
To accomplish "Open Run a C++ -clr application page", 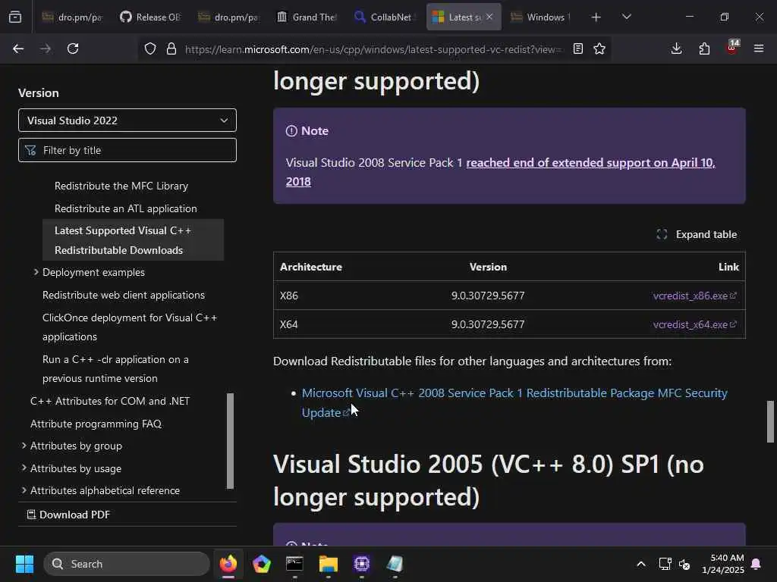I will [x=115, y=369].
